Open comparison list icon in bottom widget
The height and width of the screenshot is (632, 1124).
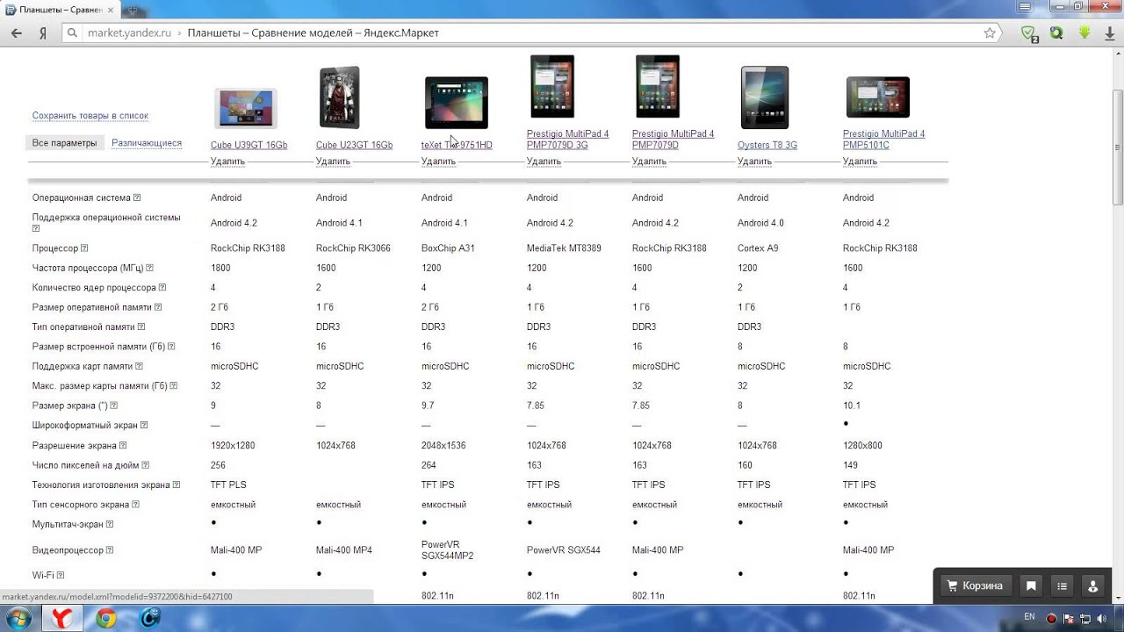click(1062, 585)
